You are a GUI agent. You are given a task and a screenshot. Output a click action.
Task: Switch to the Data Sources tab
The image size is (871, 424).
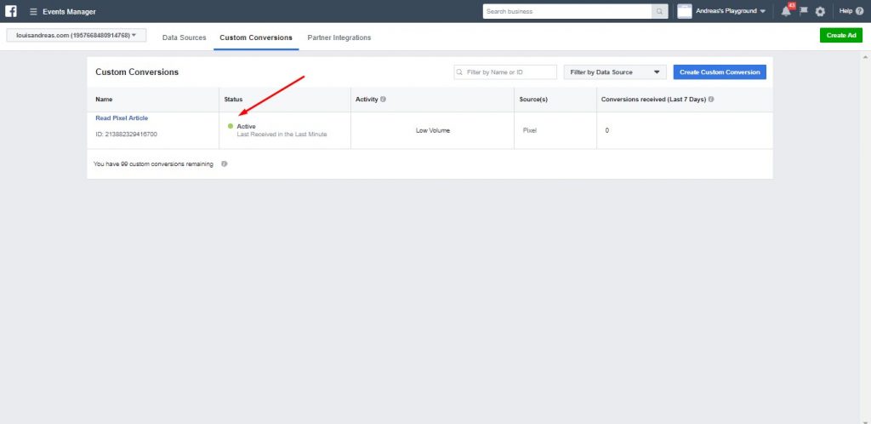click(x=184, y=37)
